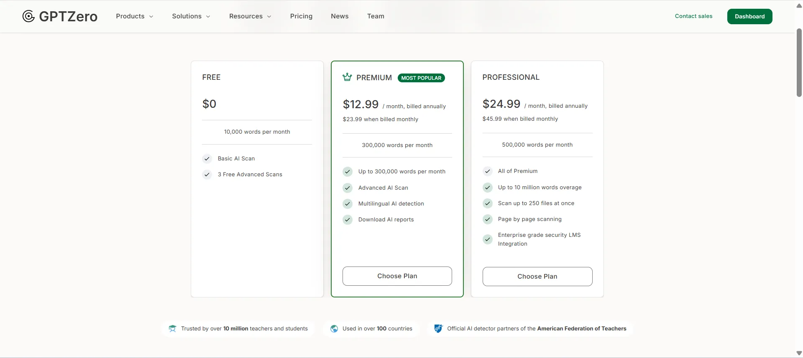This screenshot has height=358, width=803.
Task: Click the $0 Free price
Action: [209, 104]
